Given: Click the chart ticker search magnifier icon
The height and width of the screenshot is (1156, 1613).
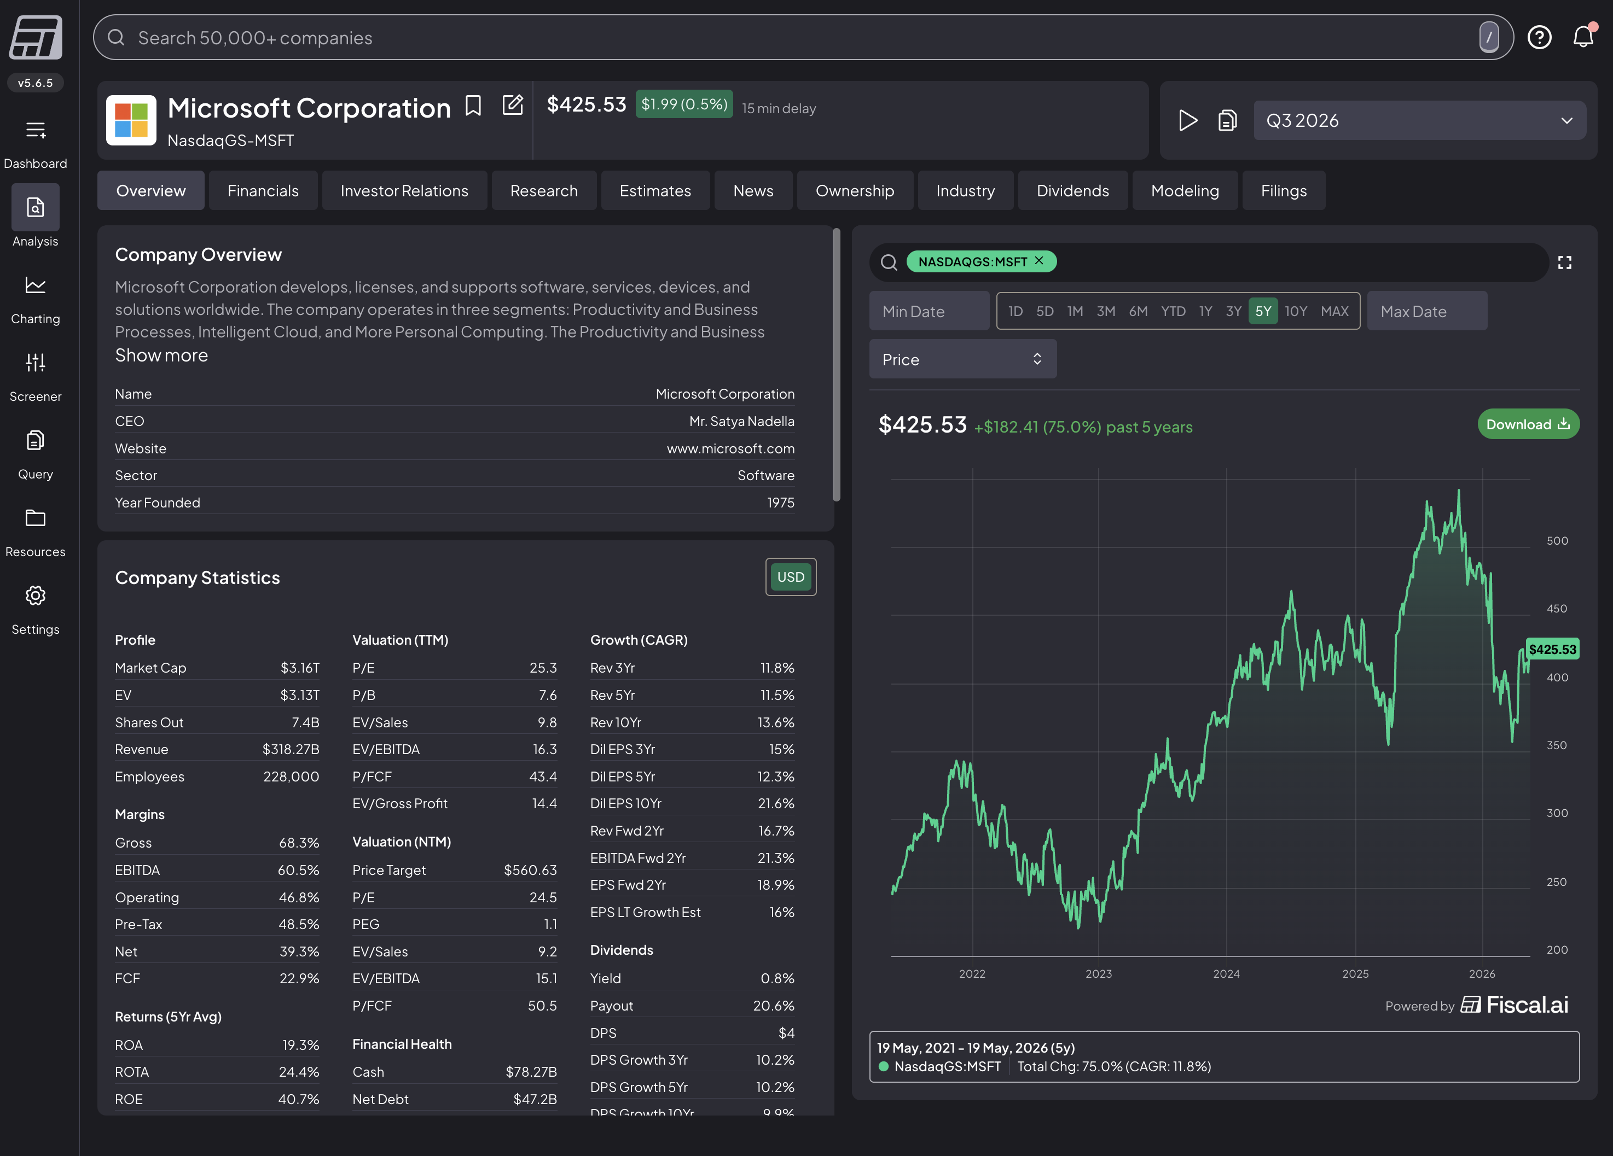Looking at the screenshot, I should click(889, 262).
